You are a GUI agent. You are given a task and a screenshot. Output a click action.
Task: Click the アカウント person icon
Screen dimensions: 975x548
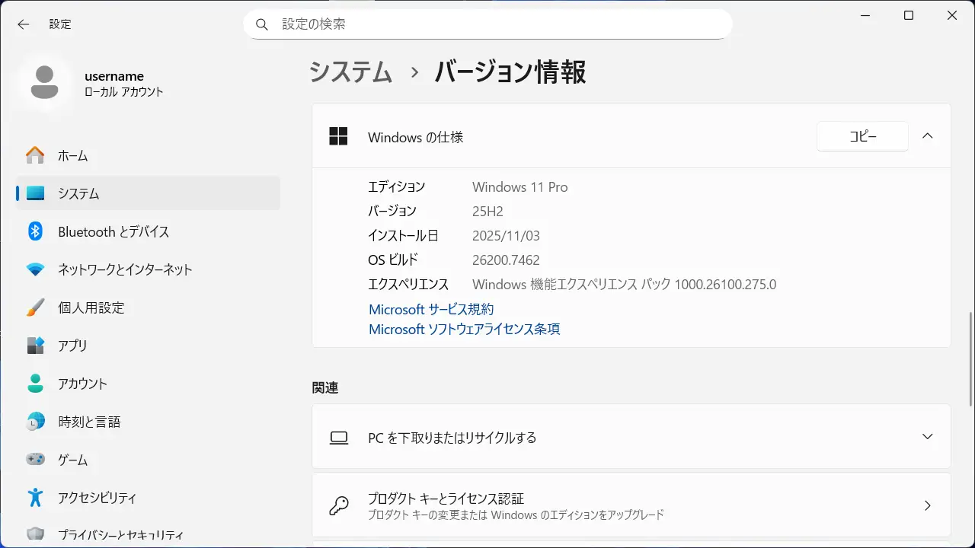click(35, 384)
